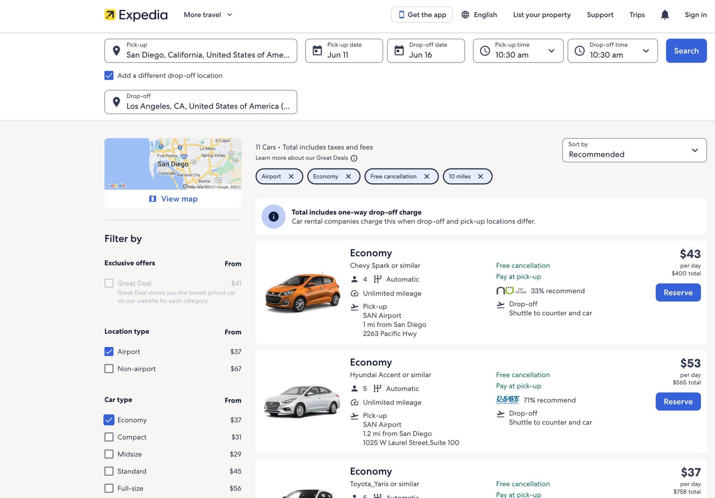715x498 pixels.
Task: Reserve the Chevy Spark economy car
Action: pyautogui.click(x=678, y=292)
